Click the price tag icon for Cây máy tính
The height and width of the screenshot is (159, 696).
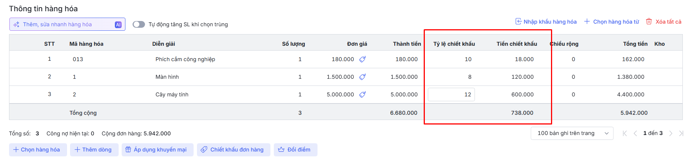[362, 94]
